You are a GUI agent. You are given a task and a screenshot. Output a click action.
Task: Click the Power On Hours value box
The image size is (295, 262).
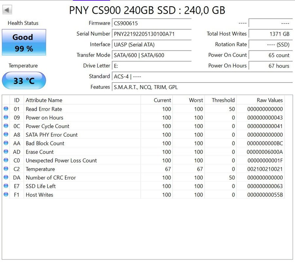[x=270, y=66]
